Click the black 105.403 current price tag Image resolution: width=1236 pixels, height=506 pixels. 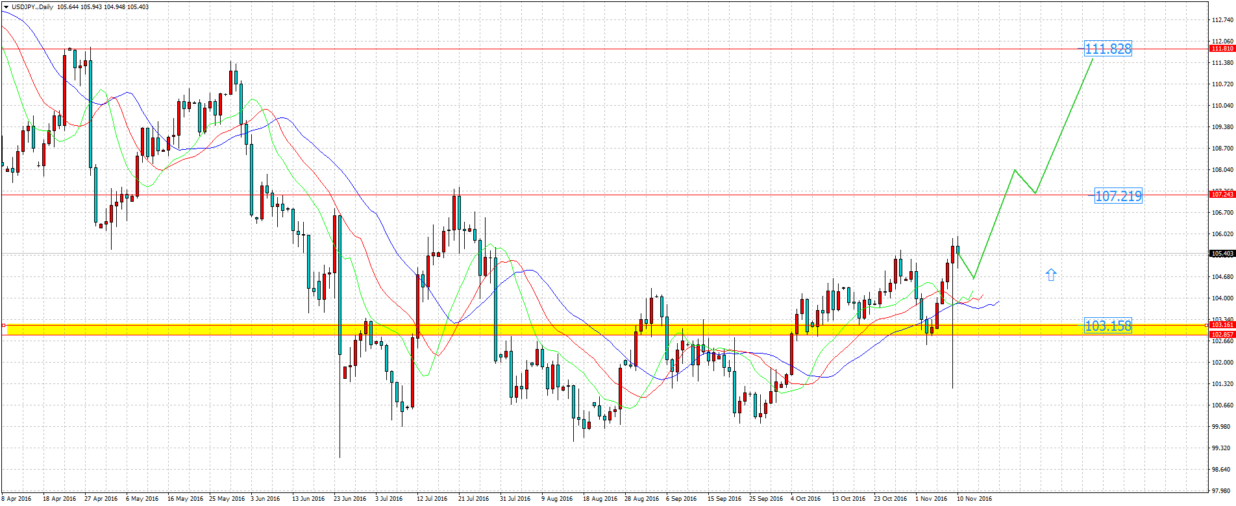point(1222,254)
